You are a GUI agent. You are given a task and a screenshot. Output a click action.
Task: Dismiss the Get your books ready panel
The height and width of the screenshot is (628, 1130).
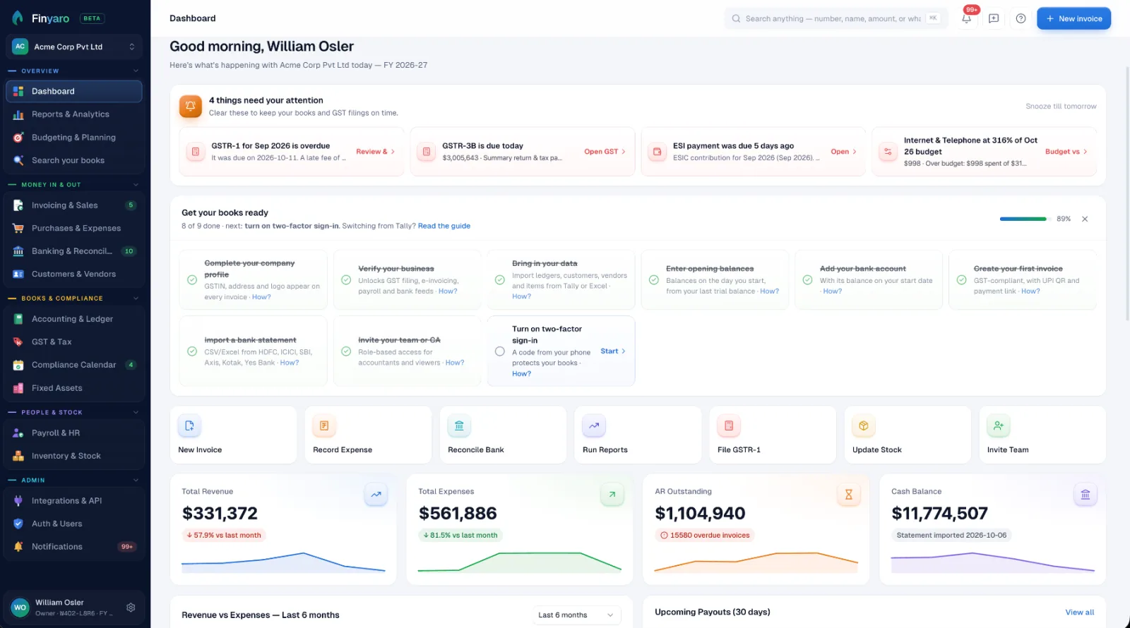point(1085,219)
